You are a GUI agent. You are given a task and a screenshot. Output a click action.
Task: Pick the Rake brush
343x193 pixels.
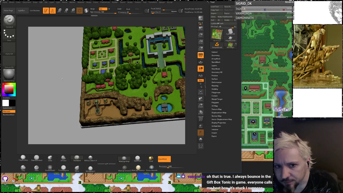36,168
